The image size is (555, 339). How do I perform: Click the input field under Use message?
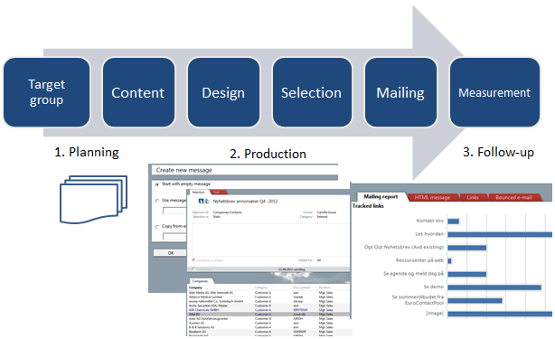(174, 211)
